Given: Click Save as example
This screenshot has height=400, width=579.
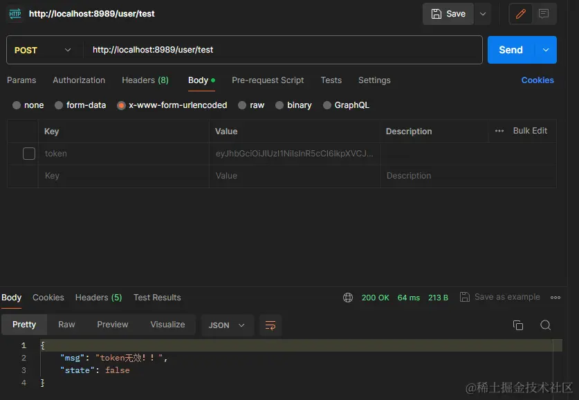Looking at the screenshot, I should pos(500,297).
